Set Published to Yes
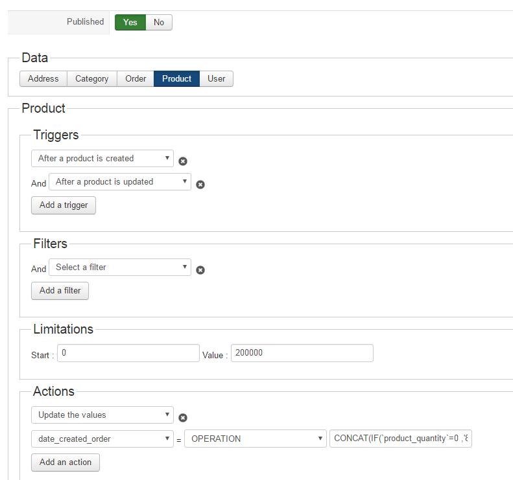The width and height of the screenshot is (513, 480). pos(130,23)
